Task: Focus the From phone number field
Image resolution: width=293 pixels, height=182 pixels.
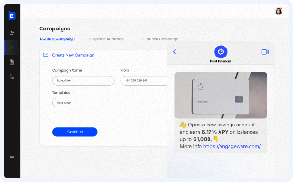Action: tap(144, 81)
